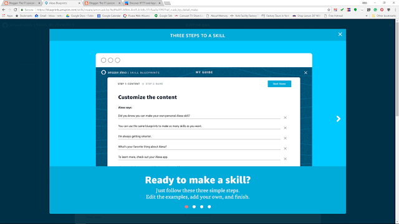Open the Google Calendar bookmark
The image size is (399, 224).
click(108, 16)
